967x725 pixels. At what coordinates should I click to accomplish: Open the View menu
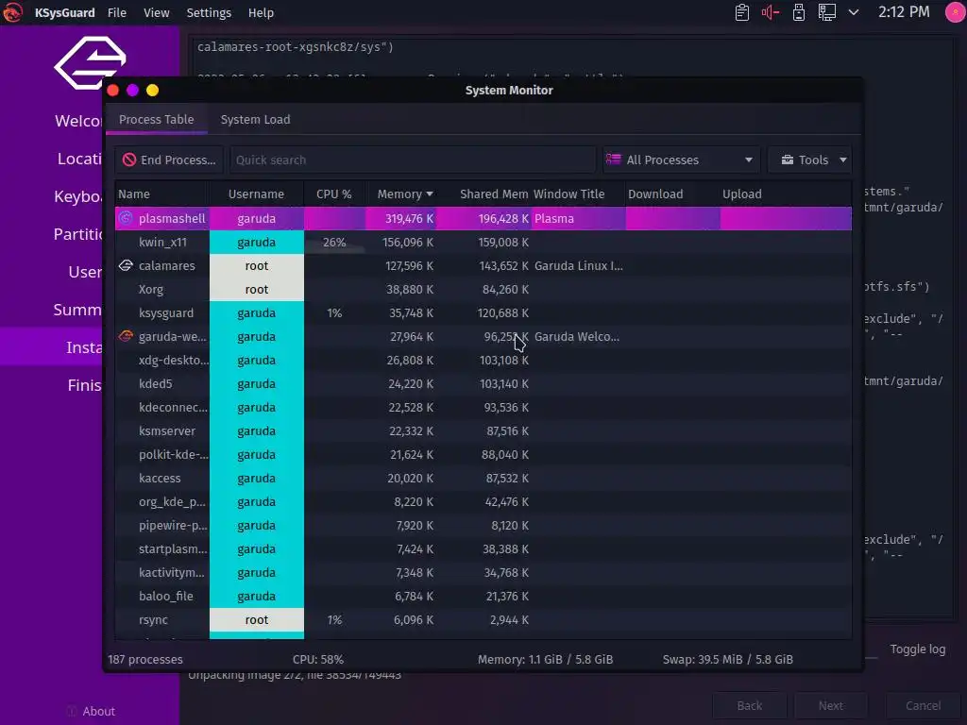click(156, 12)
